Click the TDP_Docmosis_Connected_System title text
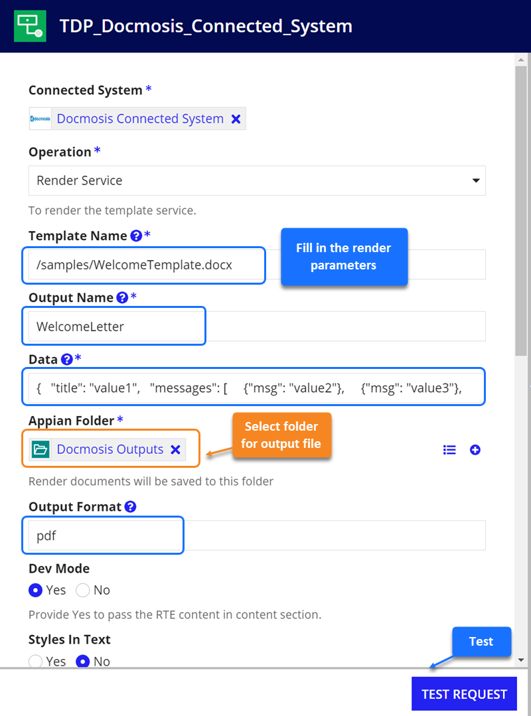 (x=206, y=26)
